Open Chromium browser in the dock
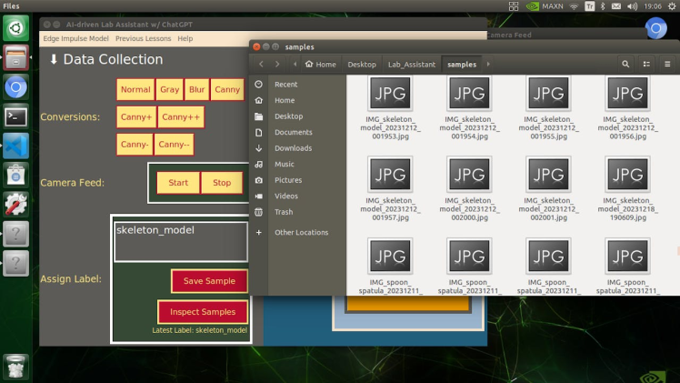This screenshot has height=383, width=680. (x=16, y=88)
